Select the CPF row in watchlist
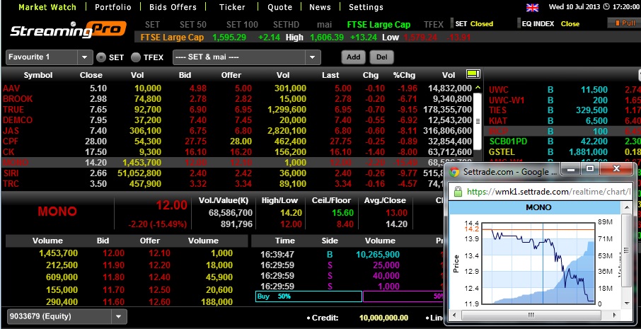The width and height of the screenshot is (641, 329). point(237,141)
